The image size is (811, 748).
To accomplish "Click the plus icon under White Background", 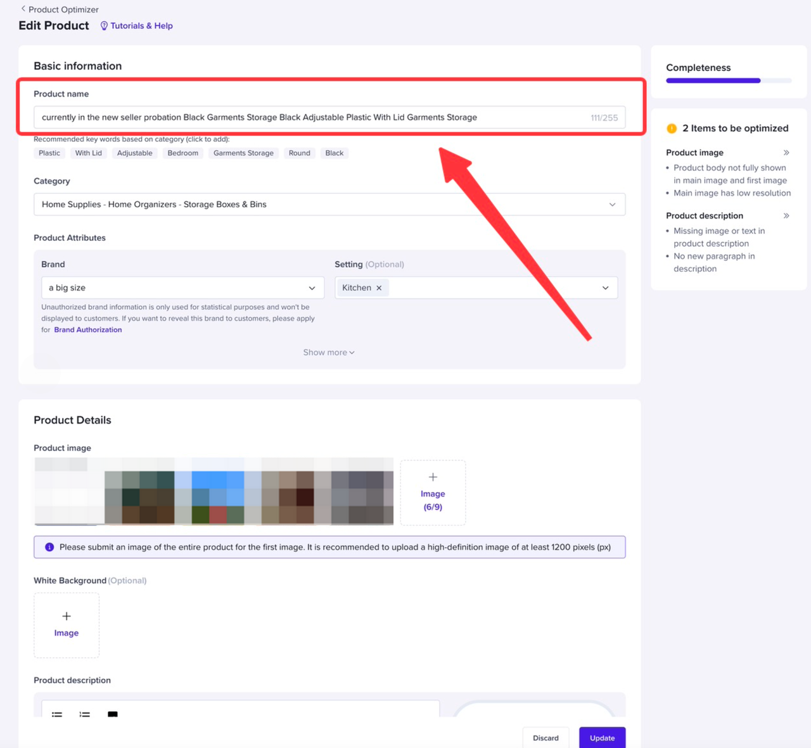I will click(67, 616).
